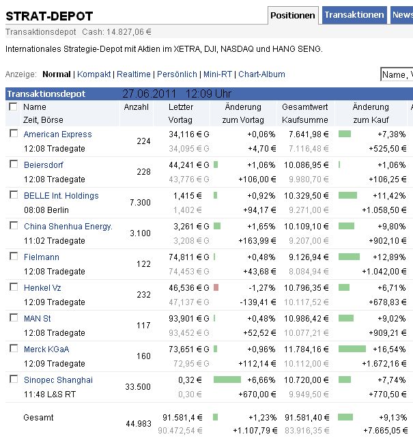
Task: Click Merck KGaA gain +1.672,16 €
Action: tap(384, 364)
